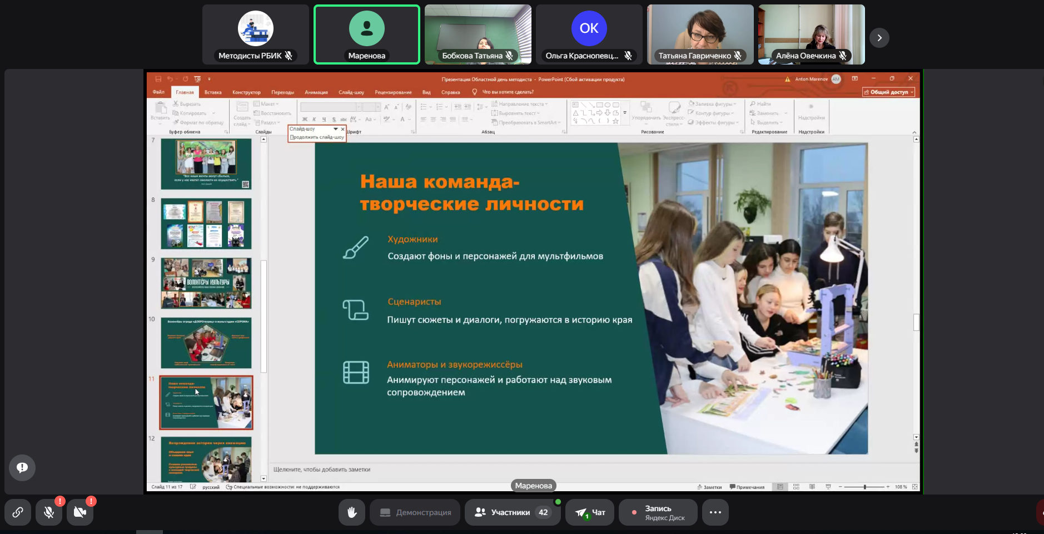The height and width of the screenshot is (534, 1044).
Task: Raise hand in the meeting
Action: coord(352,512)
